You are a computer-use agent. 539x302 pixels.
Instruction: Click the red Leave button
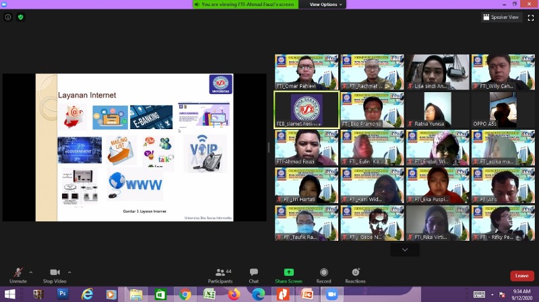point(521,276)
